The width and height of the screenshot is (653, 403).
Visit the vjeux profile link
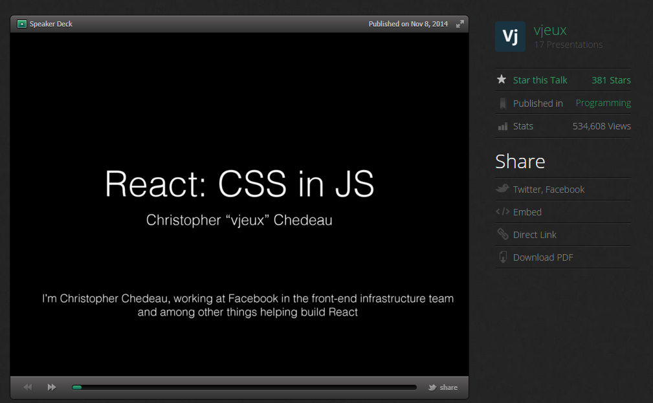pos(550,30)
